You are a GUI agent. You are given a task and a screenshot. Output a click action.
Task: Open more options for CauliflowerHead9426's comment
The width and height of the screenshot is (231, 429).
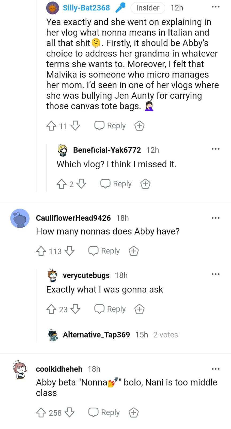pos(215,218)
